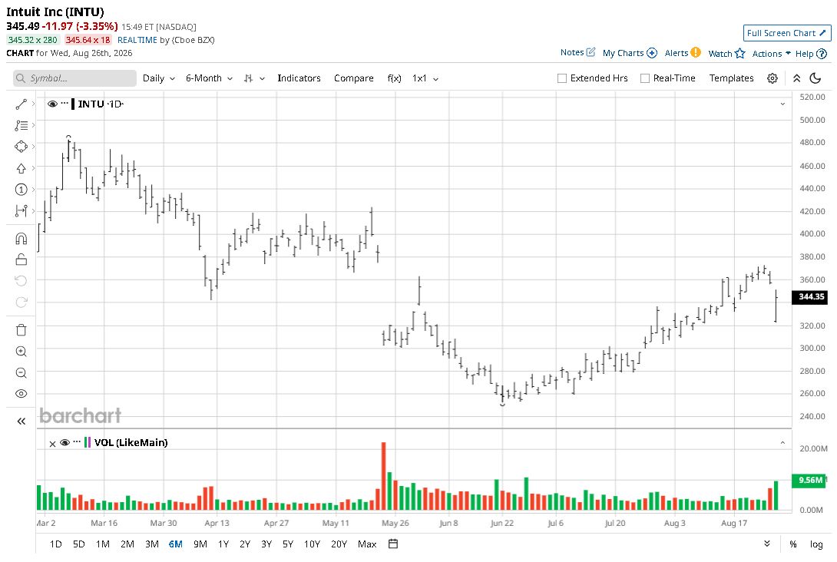Zoom in on the chart
Image resolution: width=837 pixels, height=562 pixels.
pos(21,351)
